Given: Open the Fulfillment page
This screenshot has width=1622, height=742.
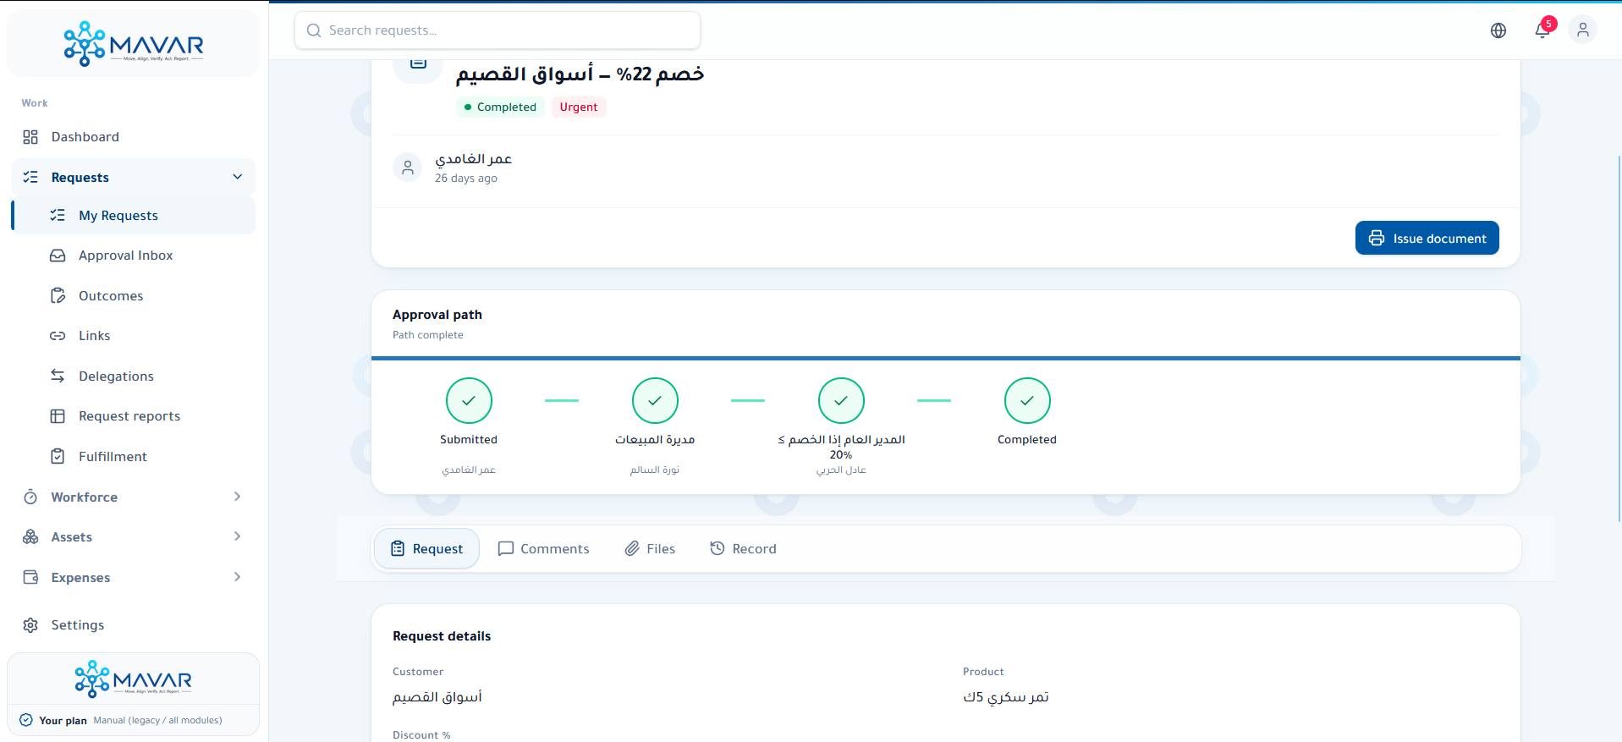Looking at the screenshot, I should 134,456.
